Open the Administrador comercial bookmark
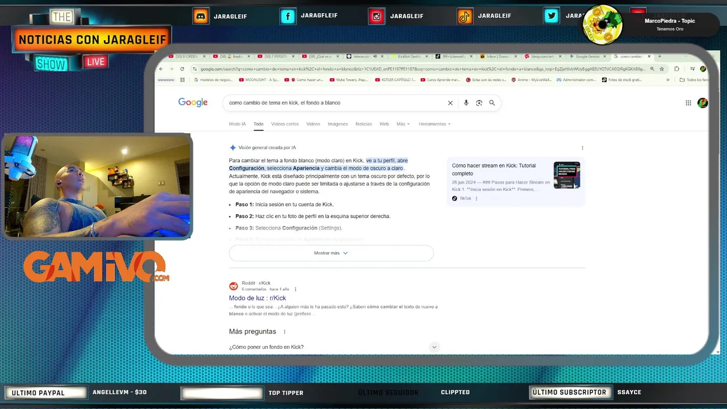 click(x=576, y=80)
